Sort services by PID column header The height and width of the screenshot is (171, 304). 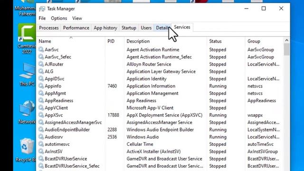pos(115,41)
